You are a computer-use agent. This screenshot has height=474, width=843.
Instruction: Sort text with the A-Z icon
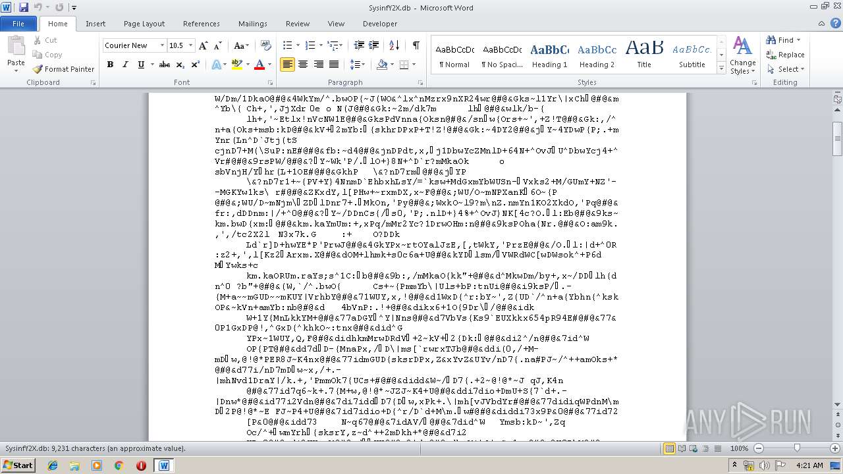394,45
